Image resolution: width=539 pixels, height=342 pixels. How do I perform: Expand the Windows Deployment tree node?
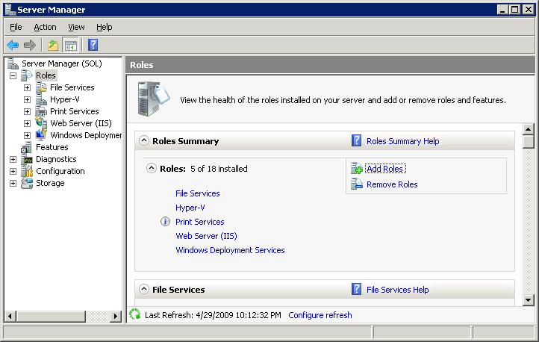pos(27,135)
